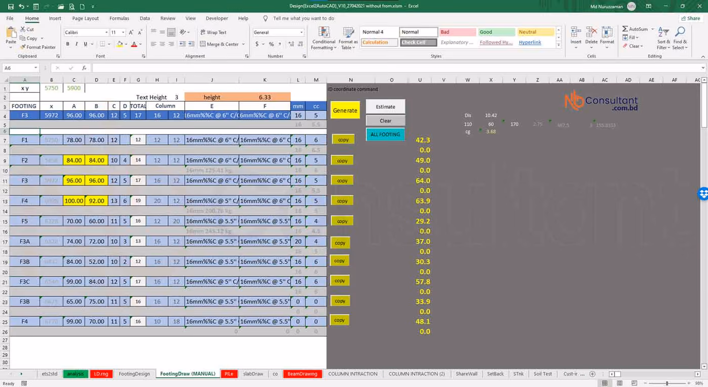Image resolution: width=708 pixels, height=387 pixels.
Task: Click the Increase Indent icon
Action: tap(191, 44)
